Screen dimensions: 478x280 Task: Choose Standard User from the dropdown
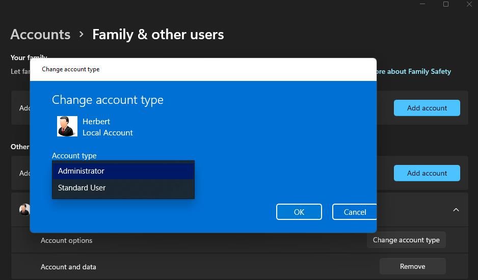pos(123,188)
